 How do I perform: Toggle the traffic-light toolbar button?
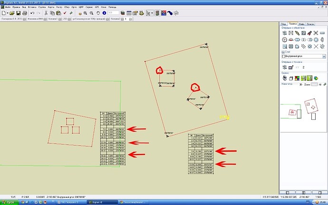[157, 13]
